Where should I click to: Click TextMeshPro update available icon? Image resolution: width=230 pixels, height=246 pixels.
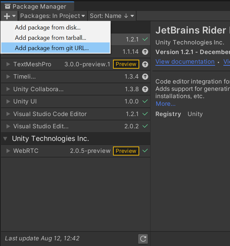click(145, 64)
